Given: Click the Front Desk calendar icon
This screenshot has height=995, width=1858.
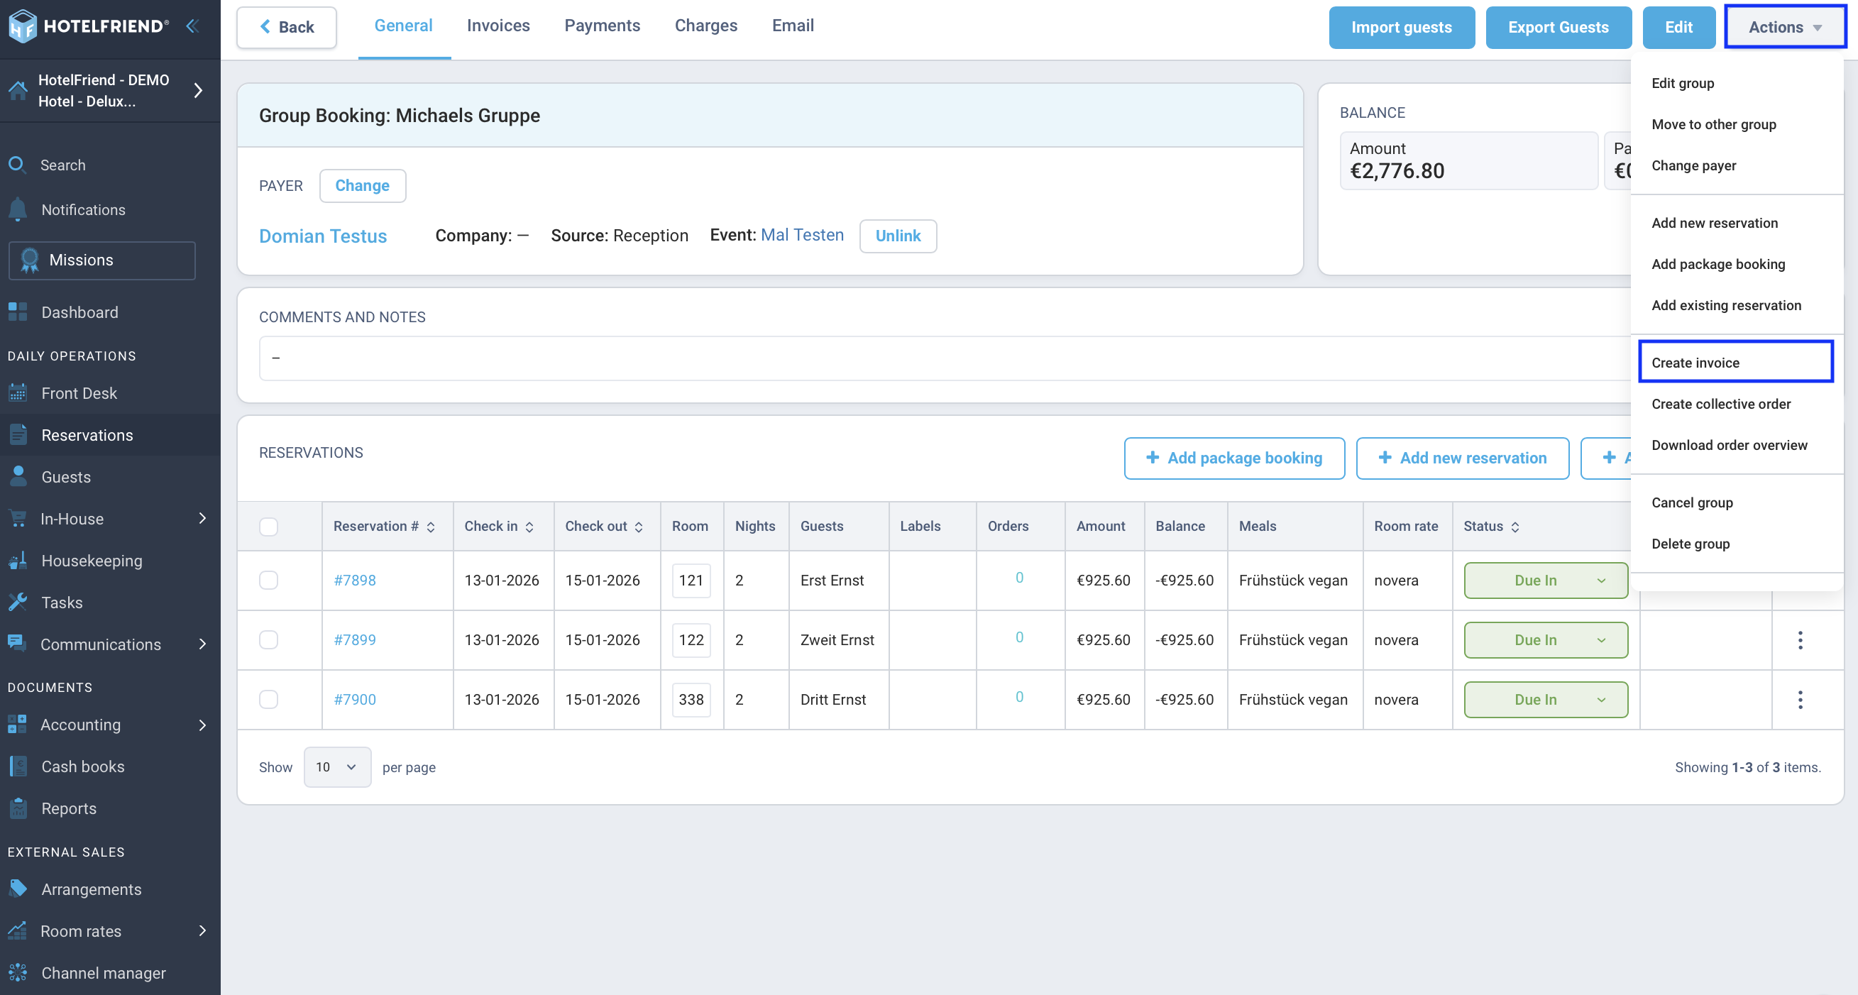Looking at the screenshot, I should pos(18,393).
